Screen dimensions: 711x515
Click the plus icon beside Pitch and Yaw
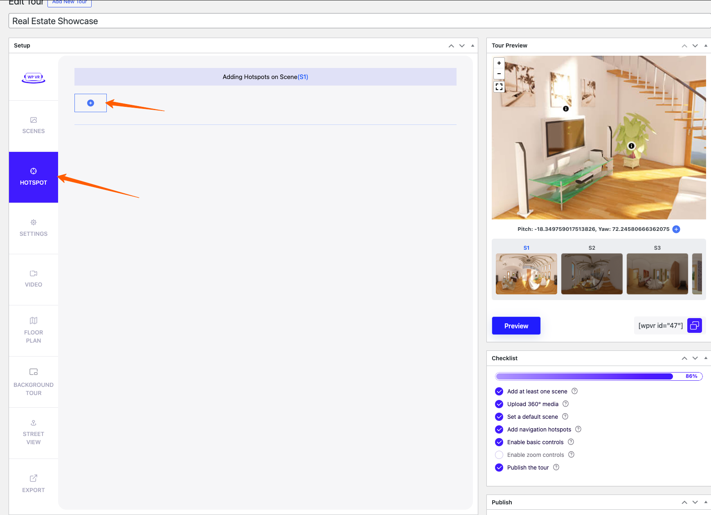(676, 229)
